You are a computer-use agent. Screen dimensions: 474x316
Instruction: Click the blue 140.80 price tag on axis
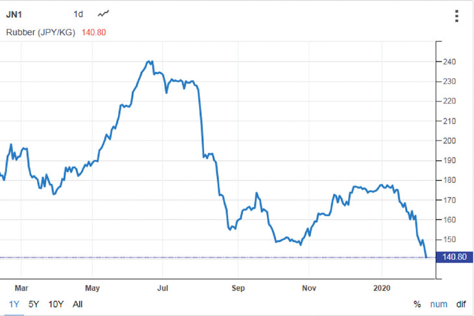(x=455, y=258)
